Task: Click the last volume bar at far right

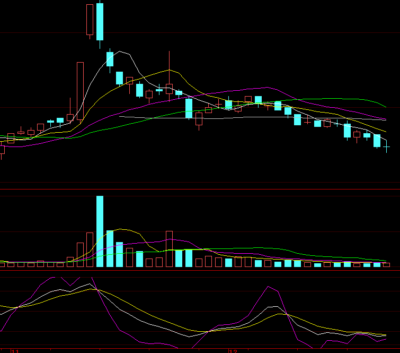Action: click(387, 264)
